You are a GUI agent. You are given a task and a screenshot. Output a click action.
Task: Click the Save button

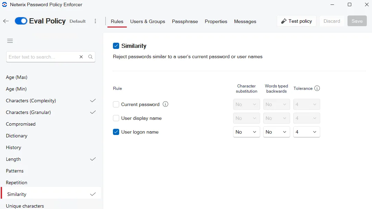[x=357, y=21]
